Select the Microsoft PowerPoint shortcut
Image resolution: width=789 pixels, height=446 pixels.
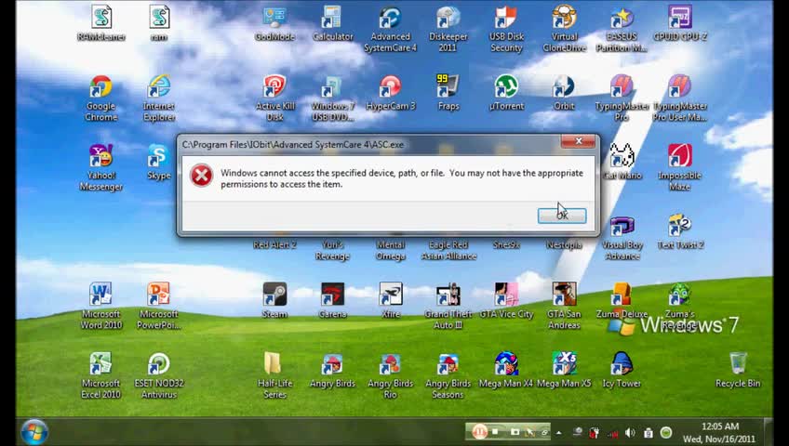[159, 306]
